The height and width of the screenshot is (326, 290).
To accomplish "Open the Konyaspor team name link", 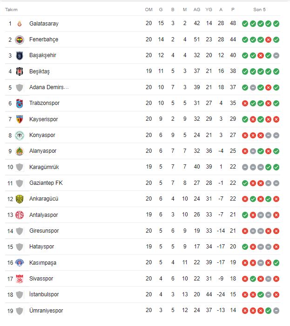I will 42,135.
